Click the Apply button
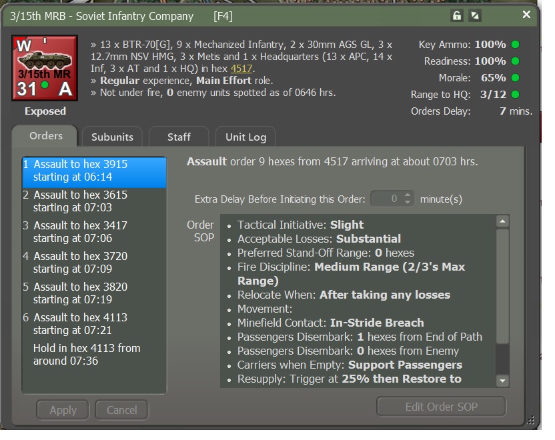This screenshot has height=440, width=555. click(x=63, y=410)
